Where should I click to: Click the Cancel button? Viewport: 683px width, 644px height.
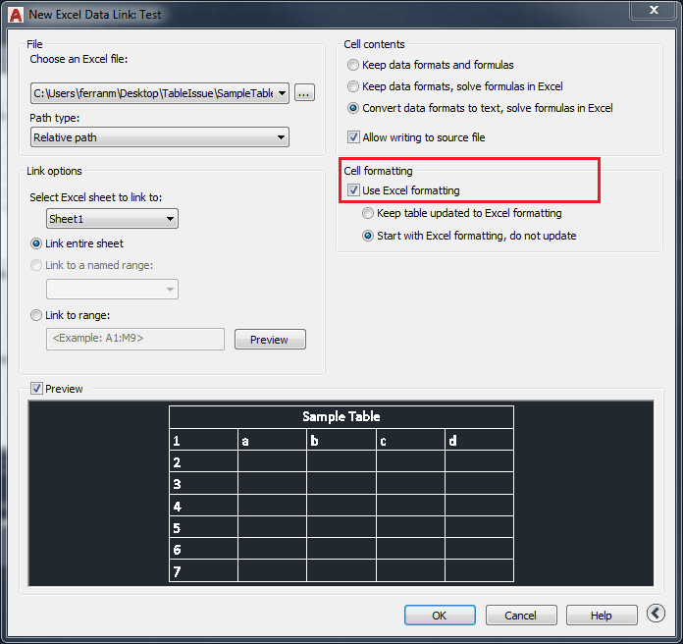pos(521,615)
